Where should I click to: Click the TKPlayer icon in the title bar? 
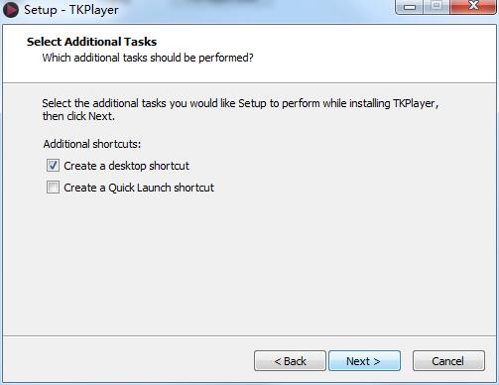[x=11, y=10]
